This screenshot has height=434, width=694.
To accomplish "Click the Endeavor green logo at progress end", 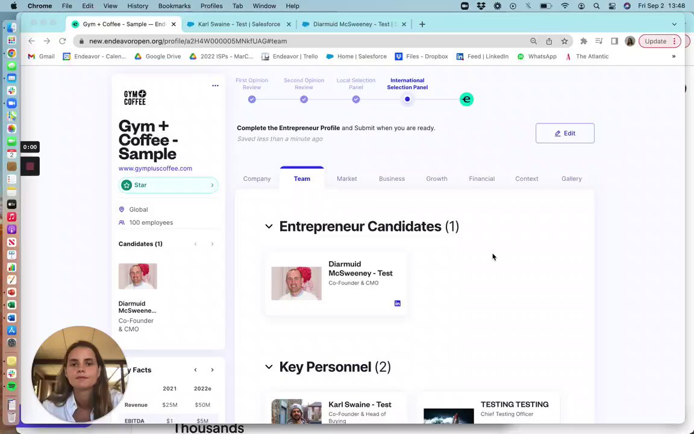I will point(466,99).
